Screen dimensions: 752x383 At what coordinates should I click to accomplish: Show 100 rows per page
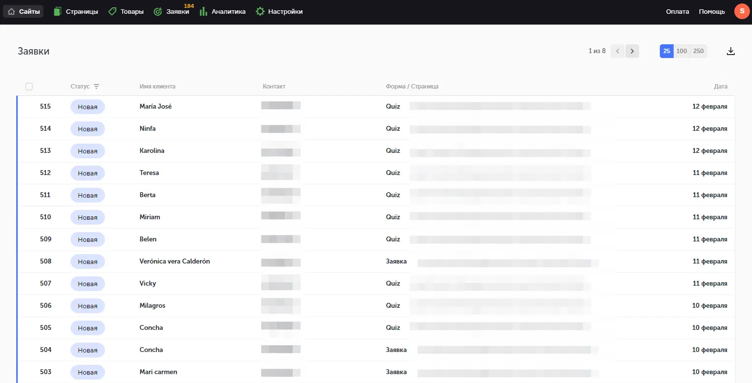(682, 51)
